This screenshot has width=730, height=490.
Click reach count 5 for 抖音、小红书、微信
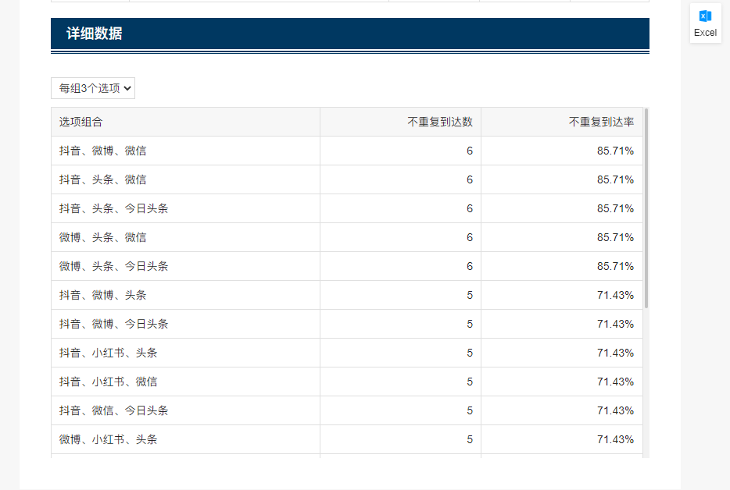pyautogui.click(x=469, y=382)
